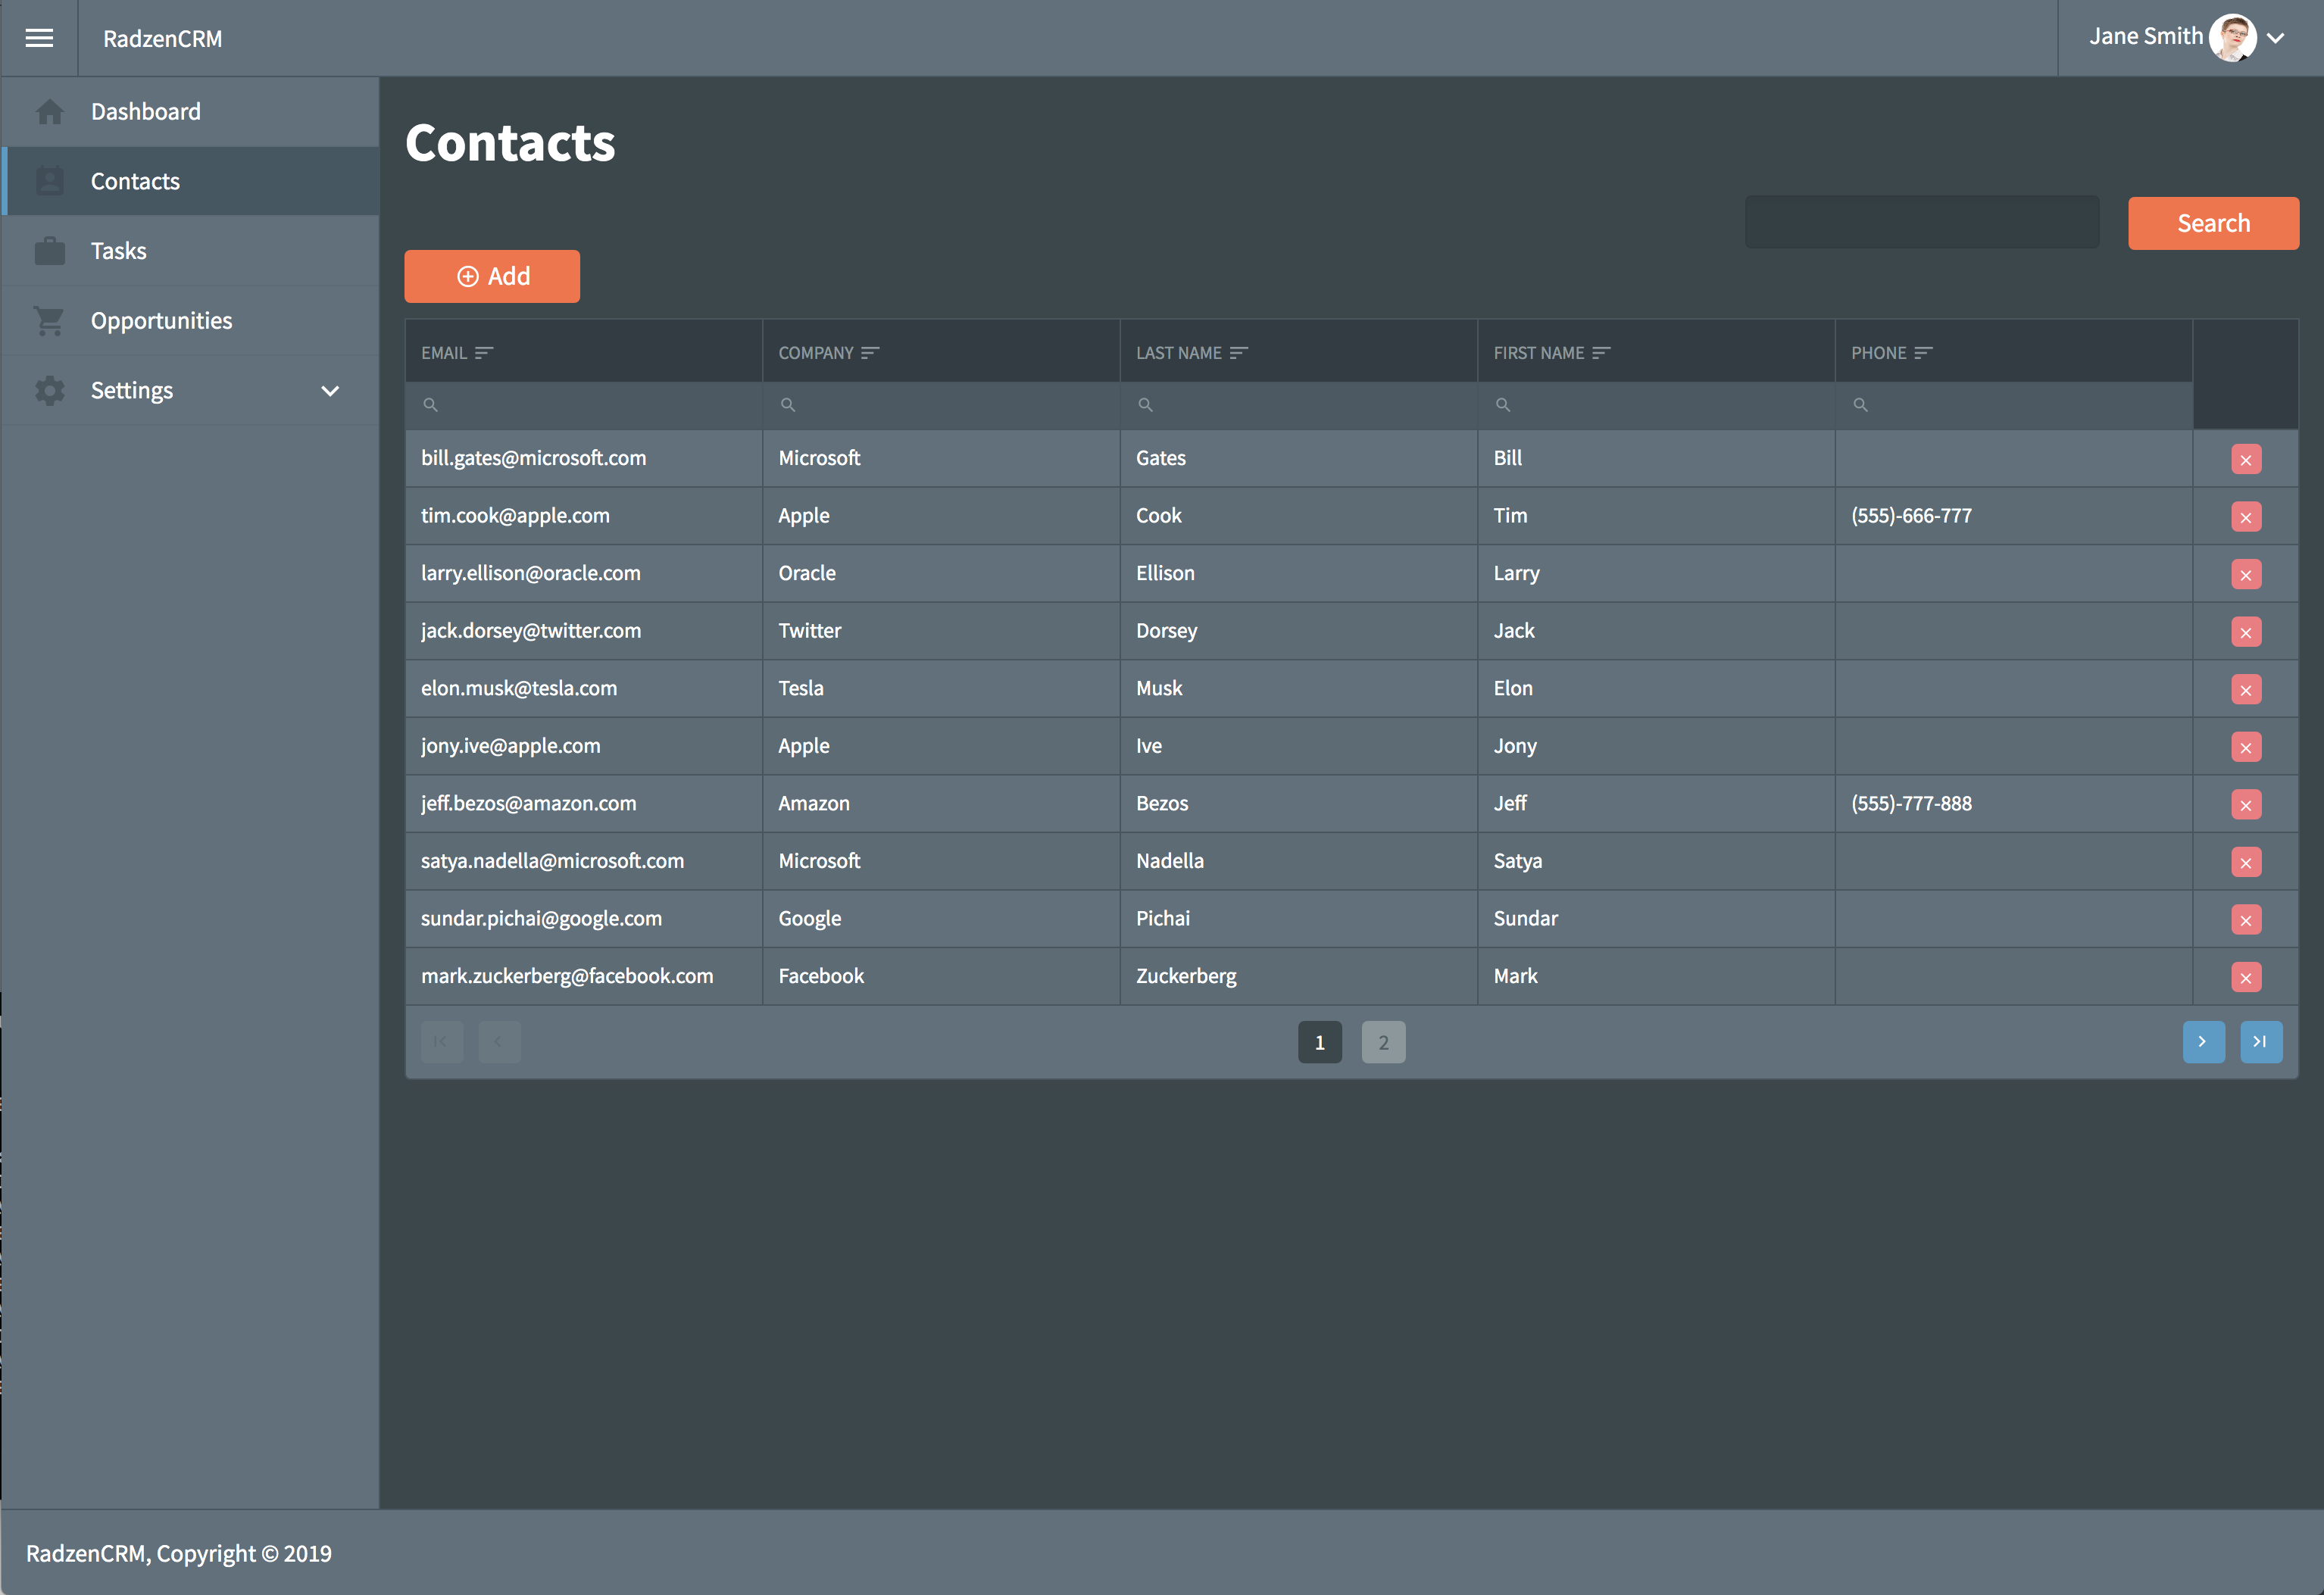
Task: Click the Opportunities cart icon
Action: click(50, 321)
